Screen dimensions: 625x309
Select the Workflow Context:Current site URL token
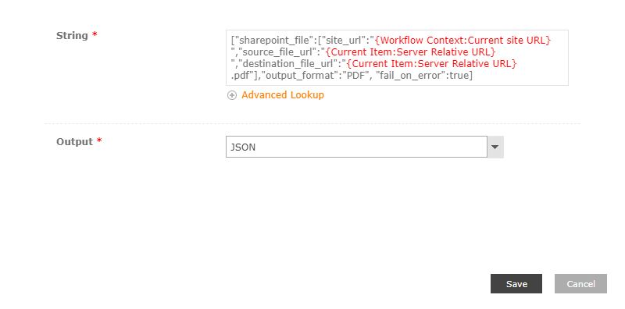coord(462,41)
